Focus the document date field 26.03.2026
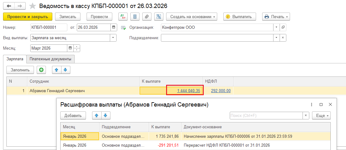The height and width of the screenshot is (150, 346). coord(94,28)
